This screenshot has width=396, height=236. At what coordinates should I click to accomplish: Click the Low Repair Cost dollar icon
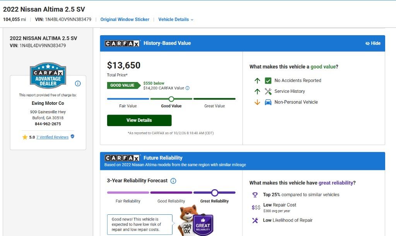click(x=256, y=207)
